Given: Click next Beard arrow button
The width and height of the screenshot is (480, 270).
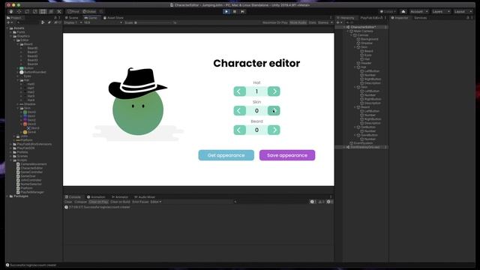Looking at the screenshot, I should (x=274, y=130).
